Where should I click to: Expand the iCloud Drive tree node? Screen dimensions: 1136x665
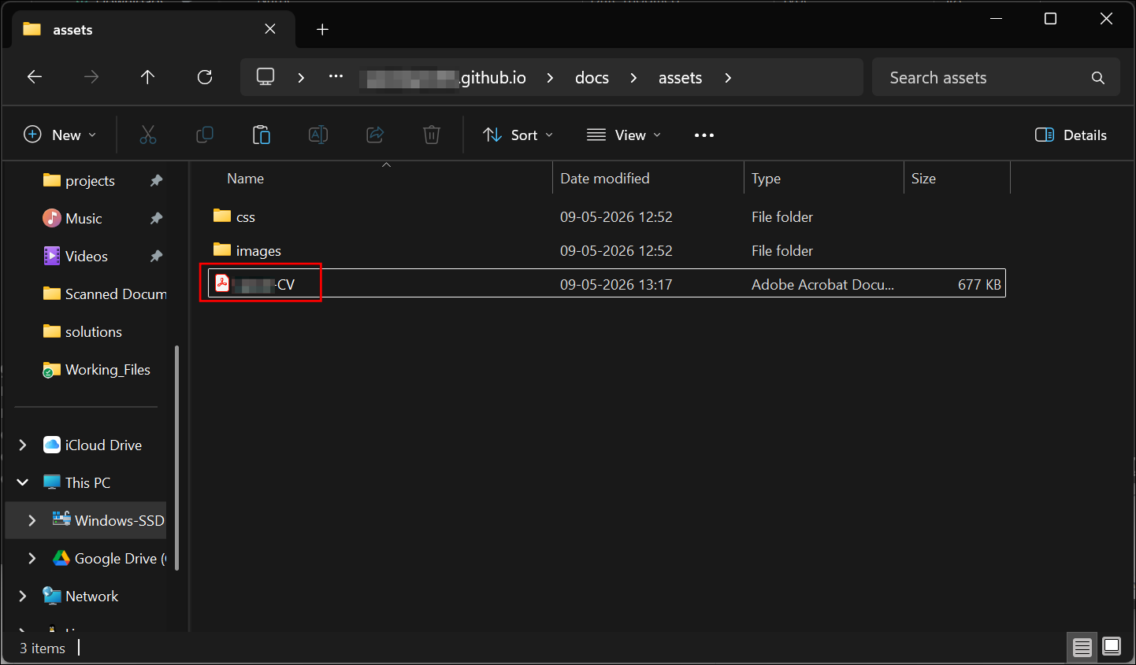tap(23, 445)
